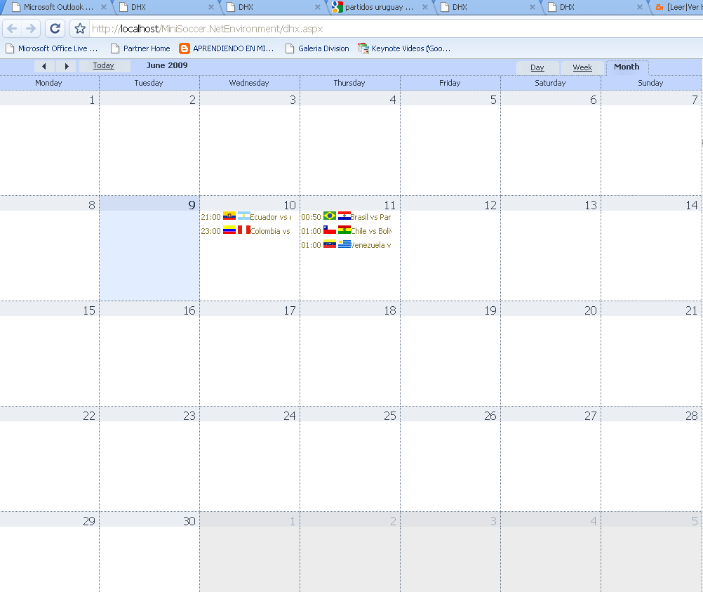Image resolution: width=703 pixels, height=592 pixels.
Task: Select day 12 in the calendar
Action: [450, 248]
